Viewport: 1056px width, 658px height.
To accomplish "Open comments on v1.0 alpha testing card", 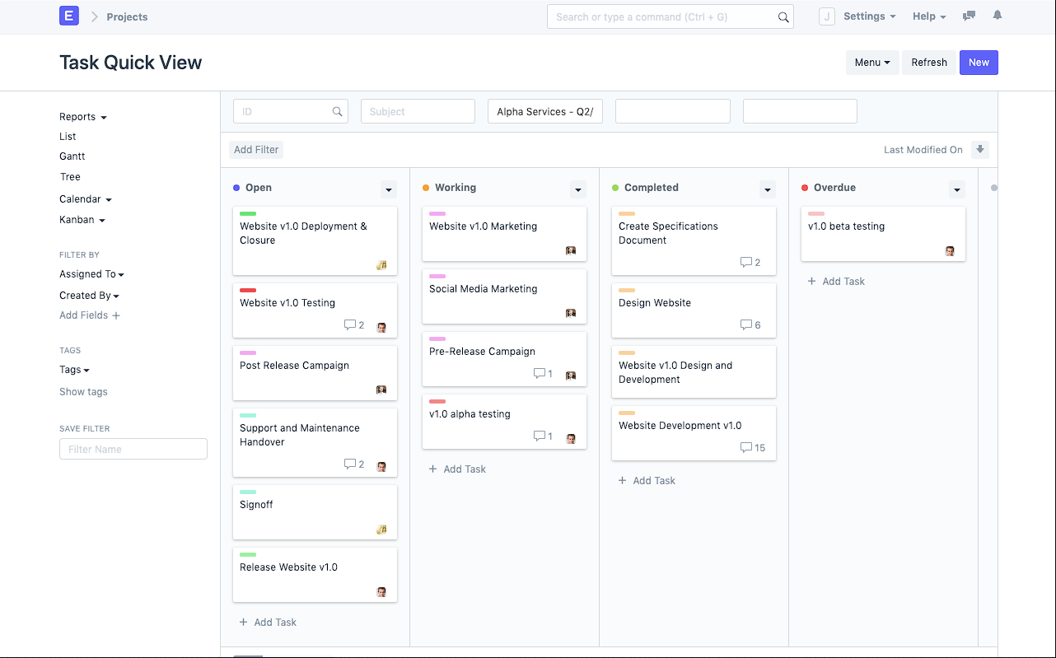I will coord(544,436).
